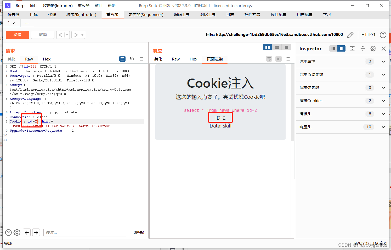
Task: Open the 学习 tab
Action: pyautogui.click(x=327, y=15)
